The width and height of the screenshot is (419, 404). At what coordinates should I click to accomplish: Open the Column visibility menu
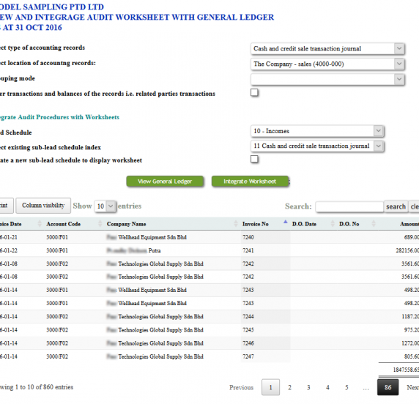click(43, 206)
